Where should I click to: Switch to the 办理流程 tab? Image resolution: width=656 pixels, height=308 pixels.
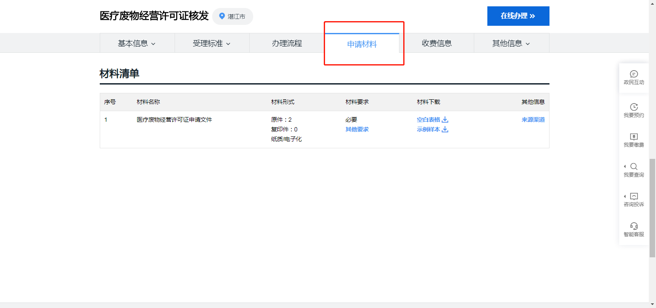287,43
